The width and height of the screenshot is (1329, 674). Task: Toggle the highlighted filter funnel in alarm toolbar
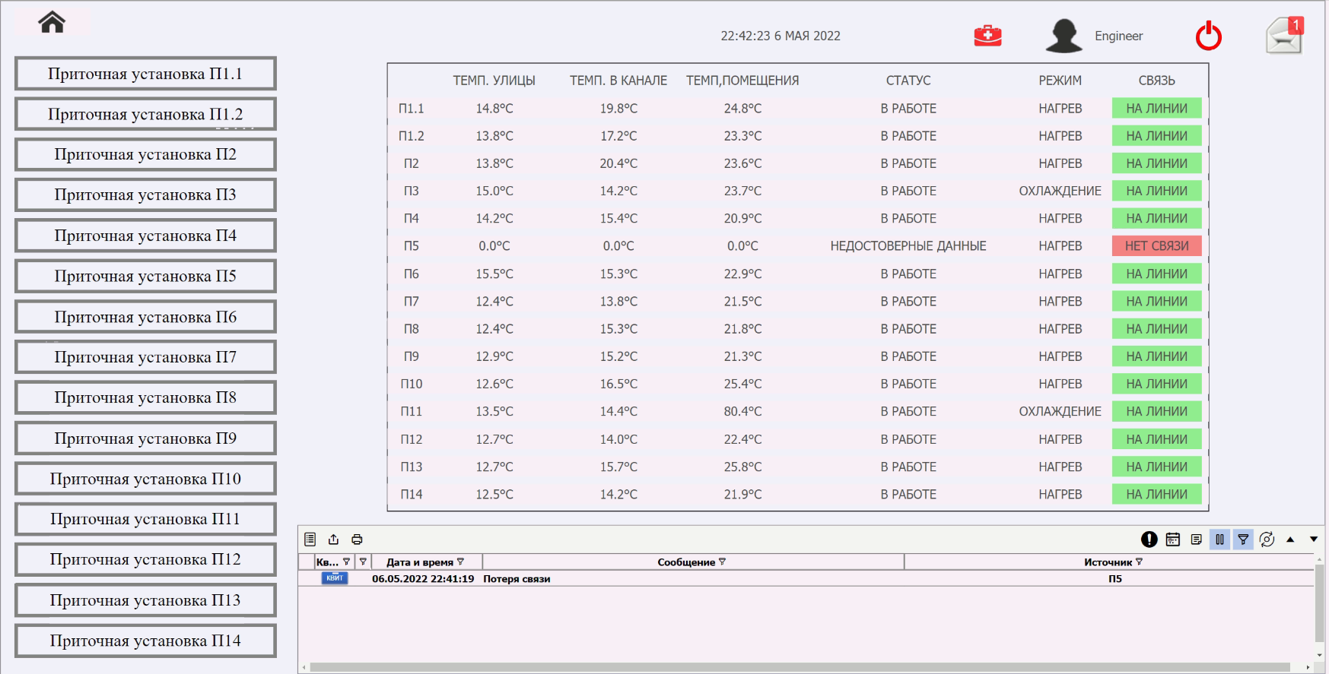[x=1243, y=540]
